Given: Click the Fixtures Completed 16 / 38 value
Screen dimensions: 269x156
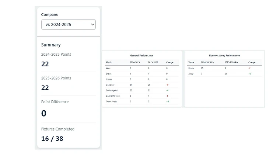Looking at the screenshot, I should (x=52, y=139).
